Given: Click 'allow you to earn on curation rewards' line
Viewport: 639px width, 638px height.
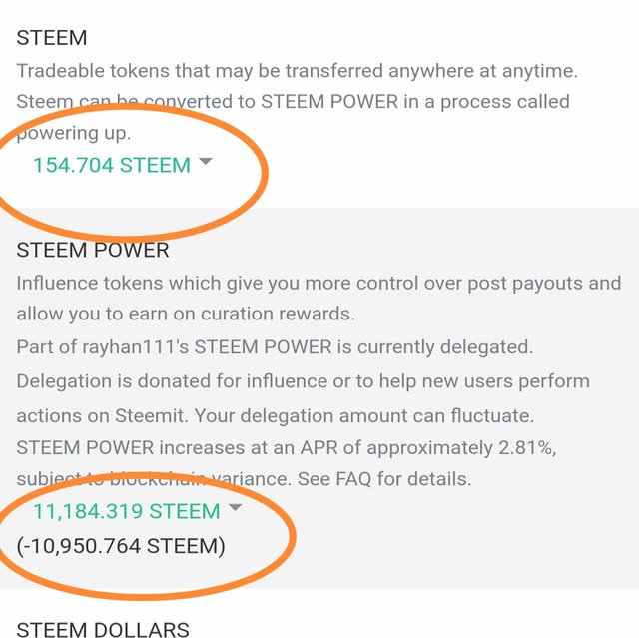Looking at the screenshot, I should pyautogui.click(x=186, y=315).
